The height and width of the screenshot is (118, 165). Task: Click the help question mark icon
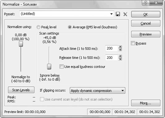point(145,3)
